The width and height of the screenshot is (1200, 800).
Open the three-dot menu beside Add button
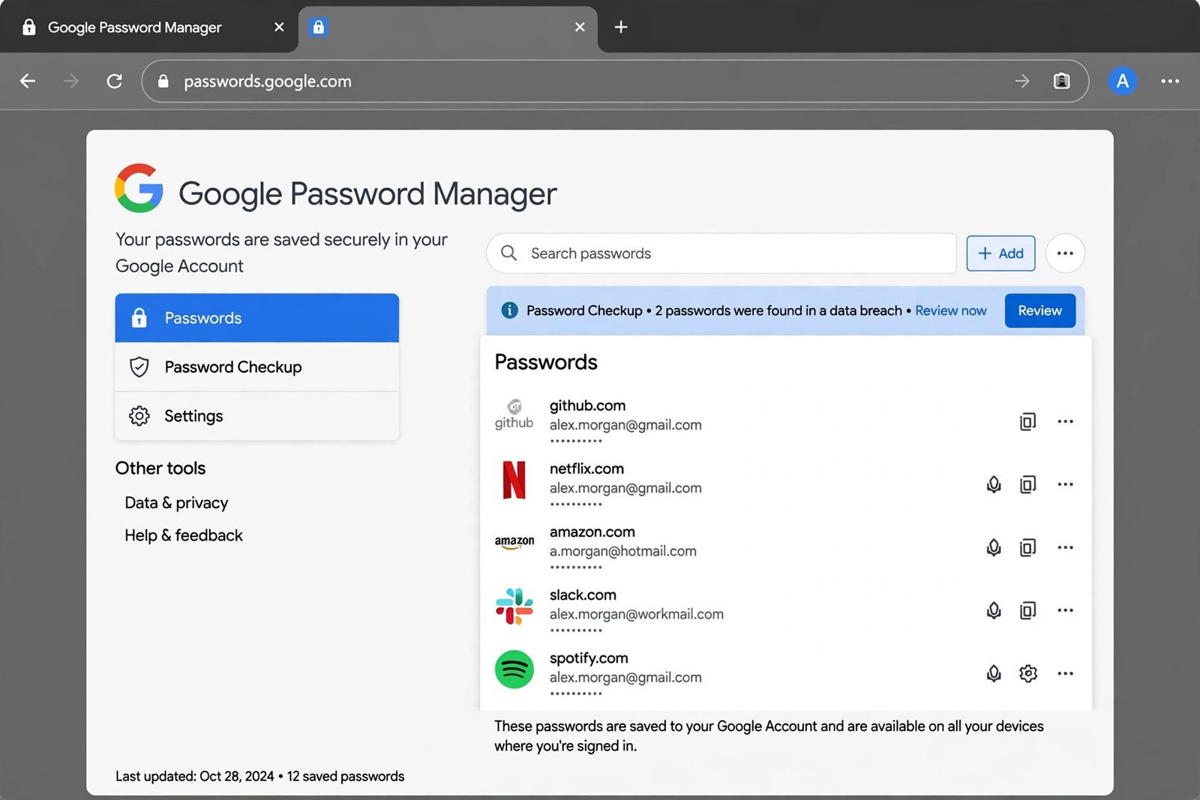point(1065,253)
